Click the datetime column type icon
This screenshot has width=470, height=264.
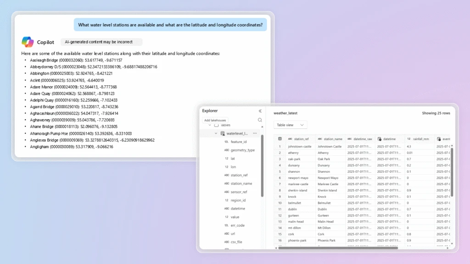[380, 139]
